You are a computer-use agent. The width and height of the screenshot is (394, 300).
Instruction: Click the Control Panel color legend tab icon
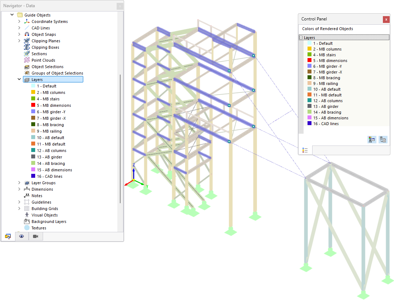click(x=305, y=150)
